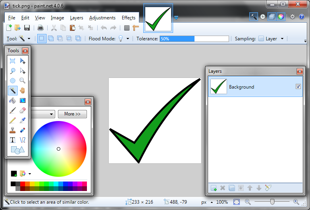Click the Open file folder icon
Viewport: 310px width, 210px height.
pos(17,28)
